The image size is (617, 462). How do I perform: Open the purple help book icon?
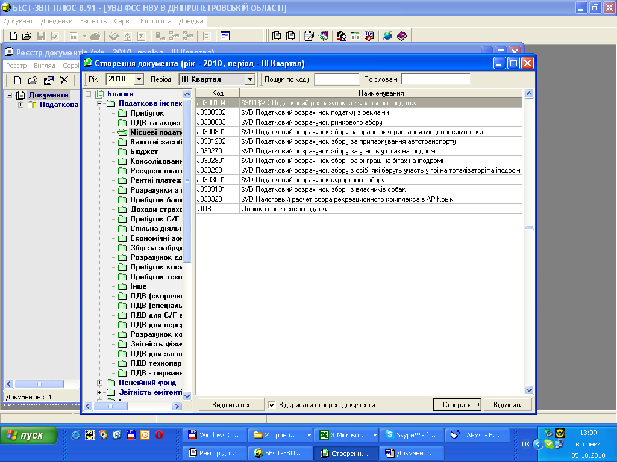click(402, 36)
